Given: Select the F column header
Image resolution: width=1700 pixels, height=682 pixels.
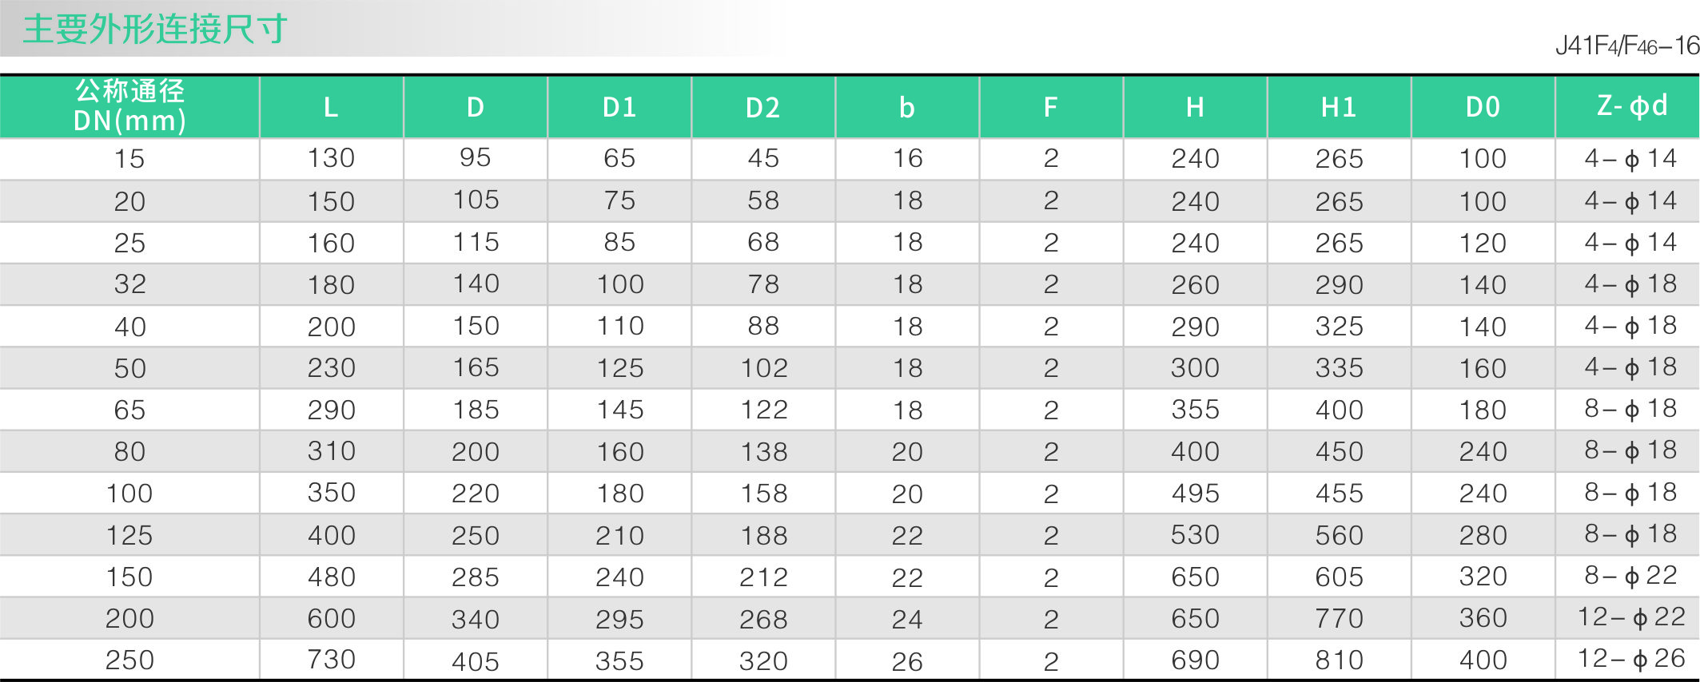Looking at the screenshot, I should [x=1051, y=107].
